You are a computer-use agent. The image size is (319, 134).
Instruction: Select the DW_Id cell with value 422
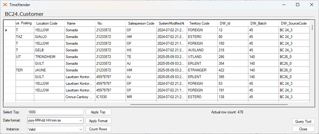(x=233, y=70)
